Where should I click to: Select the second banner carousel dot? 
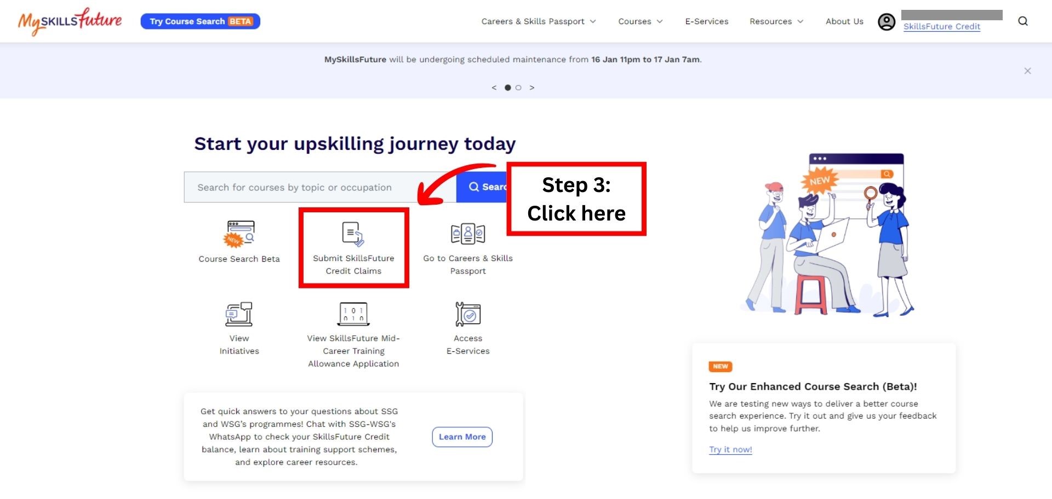point(518,88)
